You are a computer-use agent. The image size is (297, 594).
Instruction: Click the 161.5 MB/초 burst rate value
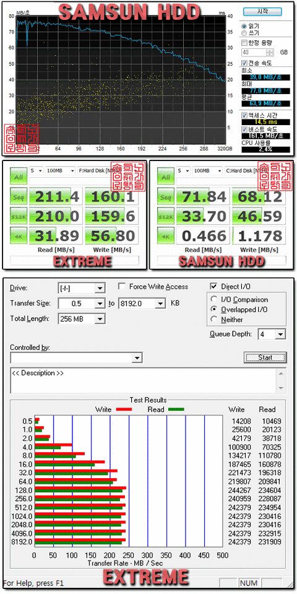click(265, 136)
